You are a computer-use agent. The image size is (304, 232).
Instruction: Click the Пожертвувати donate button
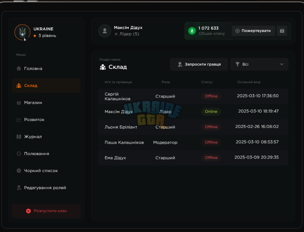pyautogui.click(x=253, y=31)
